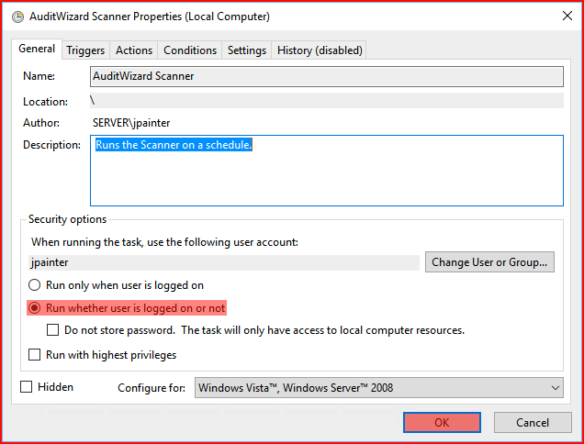
Task: Open the History (disabled) tab
Action: tap(320, 50)
